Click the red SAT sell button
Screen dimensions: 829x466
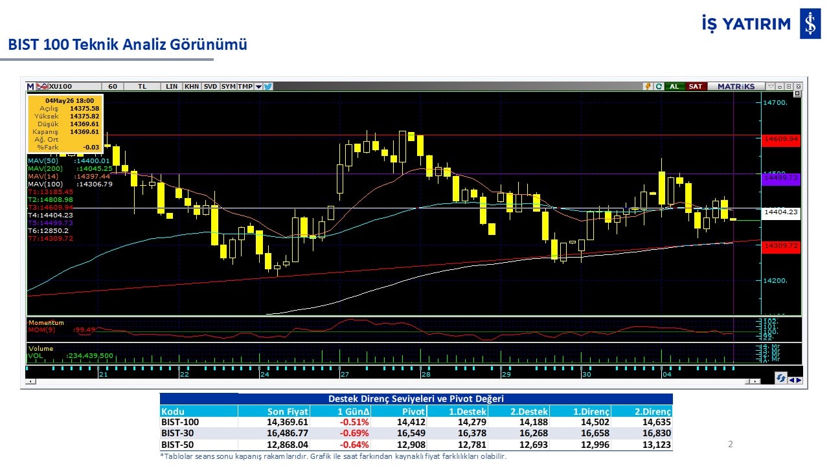coord(696,86)
